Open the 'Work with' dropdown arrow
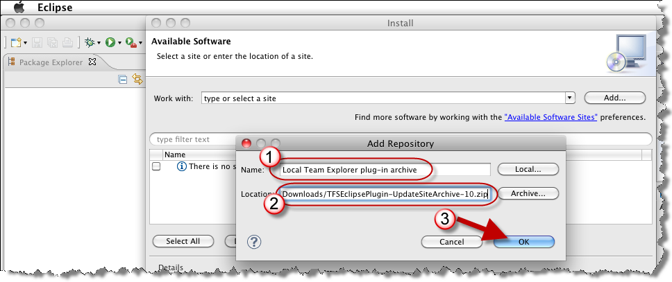Screen dimensions: 672x282 coord(570,98)
